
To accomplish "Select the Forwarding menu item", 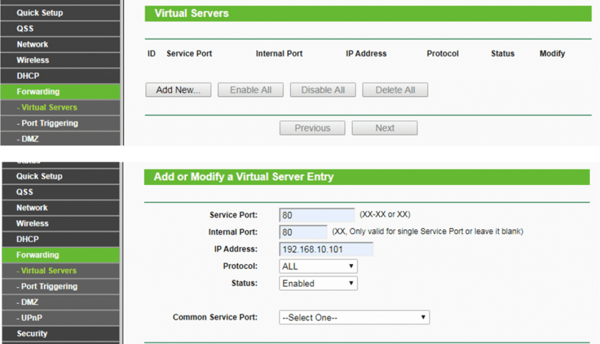I will [38, 255].
